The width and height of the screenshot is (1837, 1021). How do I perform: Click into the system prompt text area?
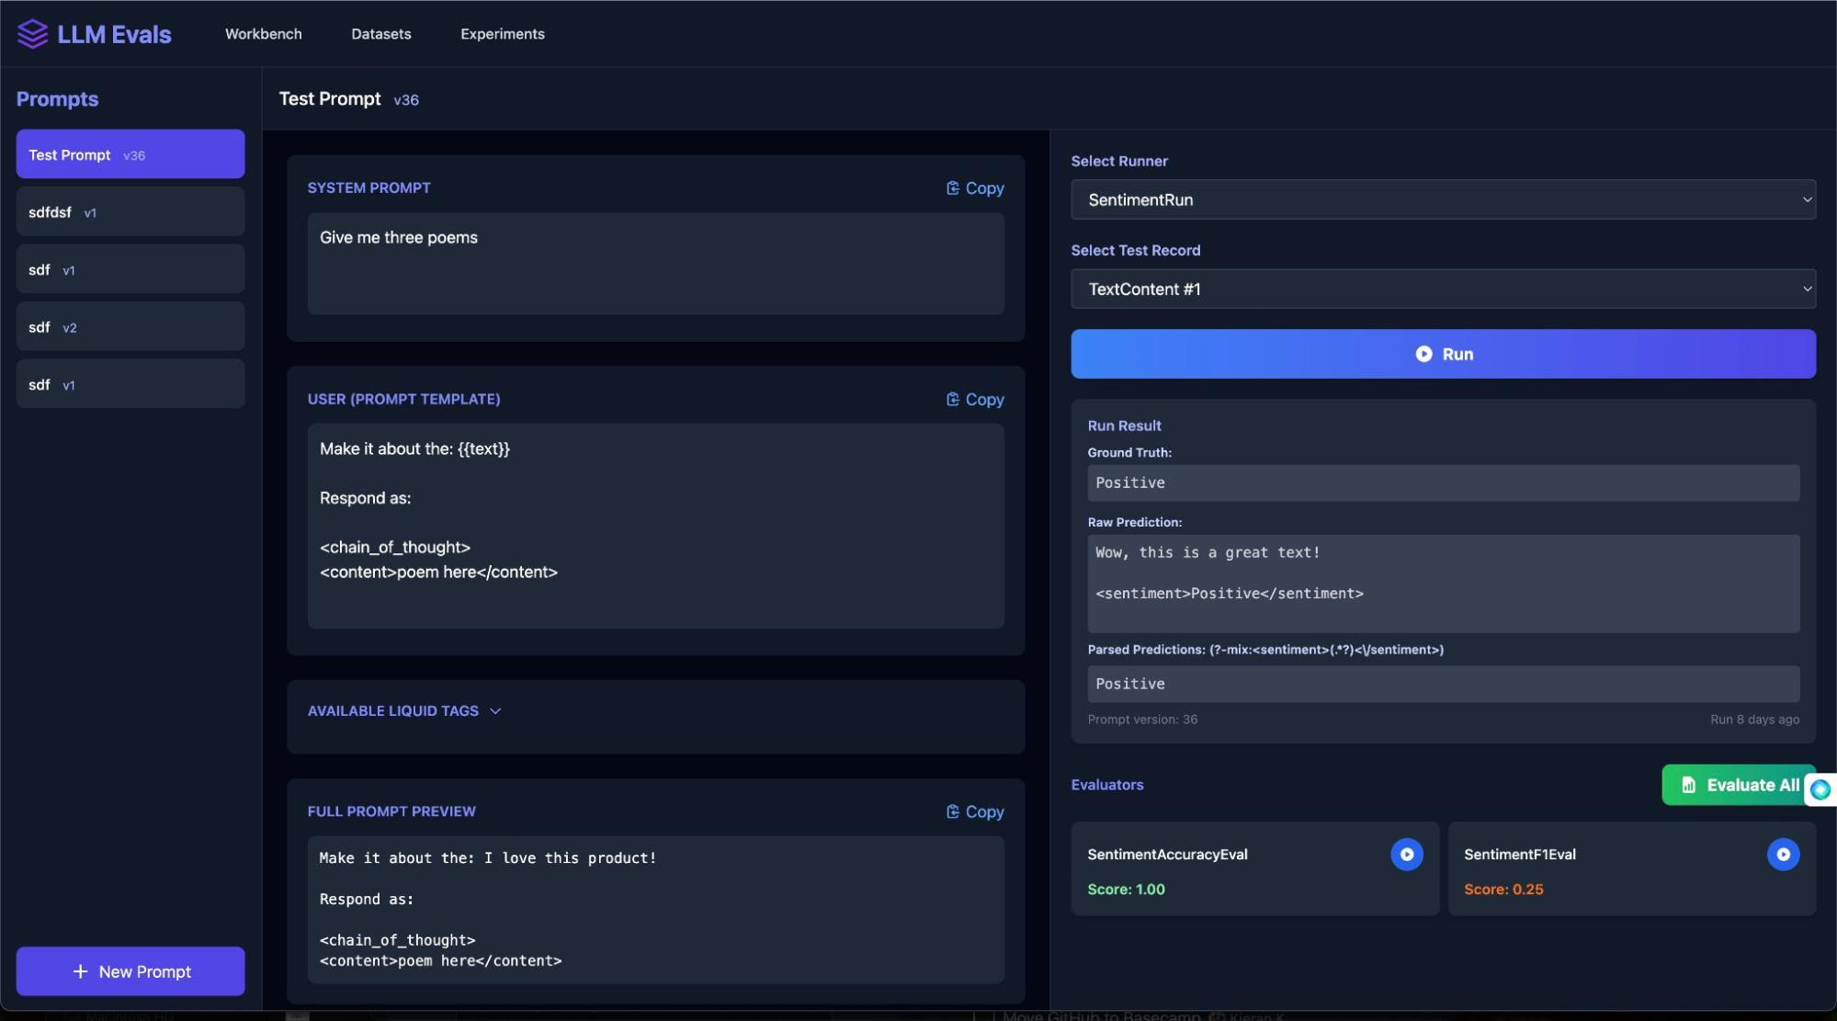coord(655,264)
